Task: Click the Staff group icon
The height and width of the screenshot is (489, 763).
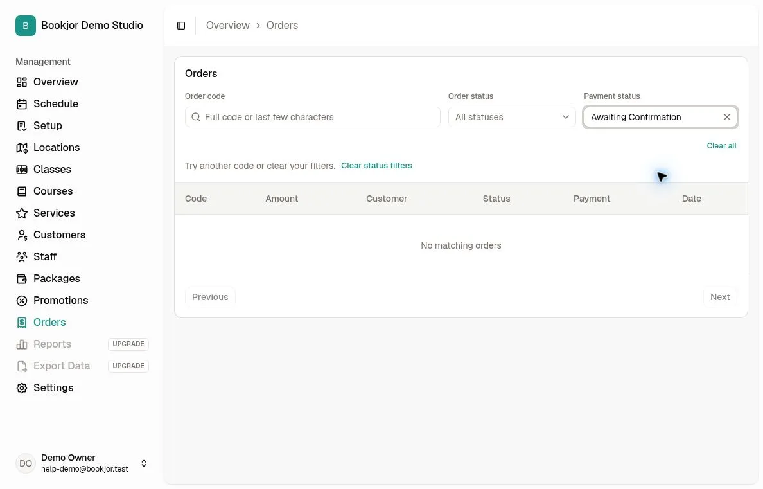Action: coord(22,257)
